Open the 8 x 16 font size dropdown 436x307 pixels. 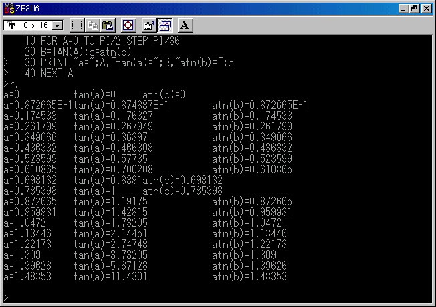pyautogui.click(x=58, y=26)
